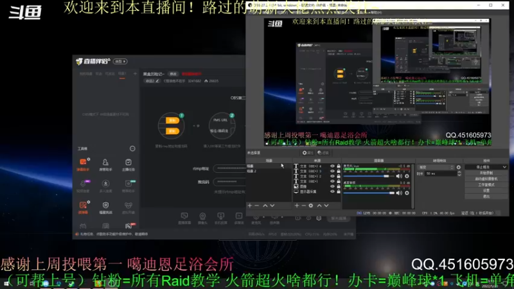Screen dimensions: 514x289
Task: Hide the 显示器采集 display capture source
Action: [x=332, y=191]
